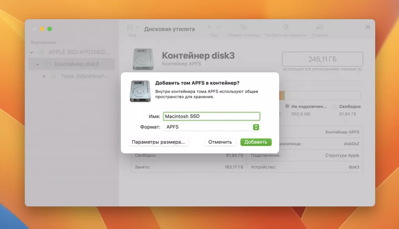Click the plus icon to add a volume
Viewport: 399px width, 229px height.
point(208,27)
